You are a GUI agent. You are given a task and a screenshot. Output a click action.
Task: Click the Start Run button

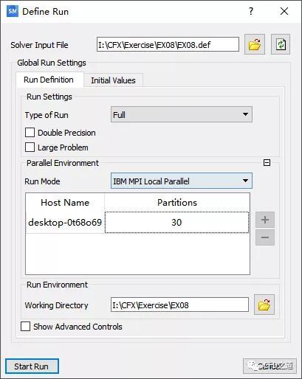coord(32,366)
